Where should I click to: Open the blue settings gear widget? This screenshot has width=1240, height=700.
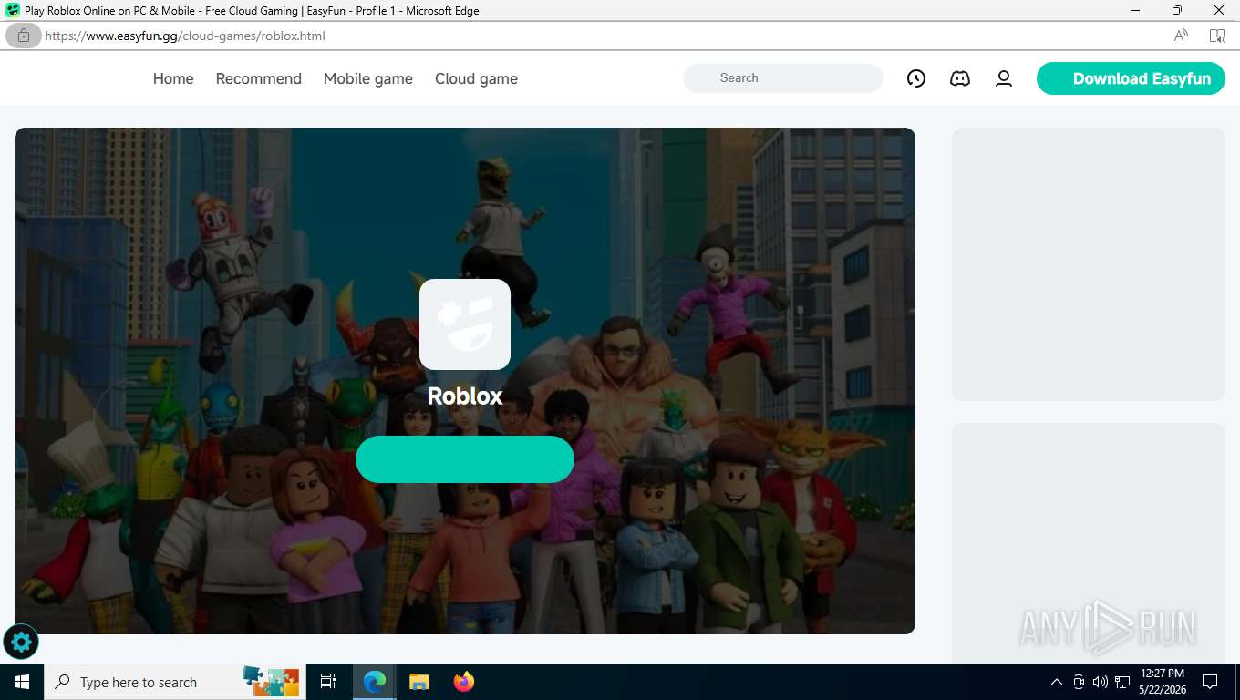coord(21,643)
